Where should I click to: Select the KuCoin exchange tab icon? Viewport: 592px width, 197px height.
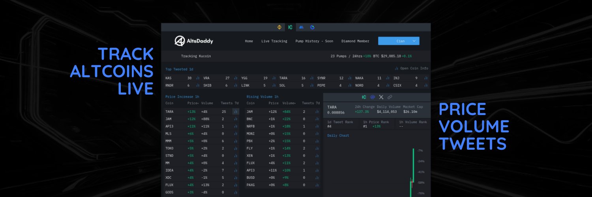click(290, 27)
